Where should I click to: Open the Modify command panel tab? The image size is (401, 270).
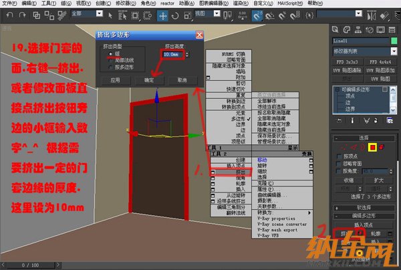coord(346,30)
